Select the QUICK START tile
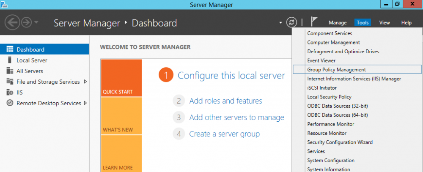Viewport: 423px width, 172px height. [x=121, y=78]
